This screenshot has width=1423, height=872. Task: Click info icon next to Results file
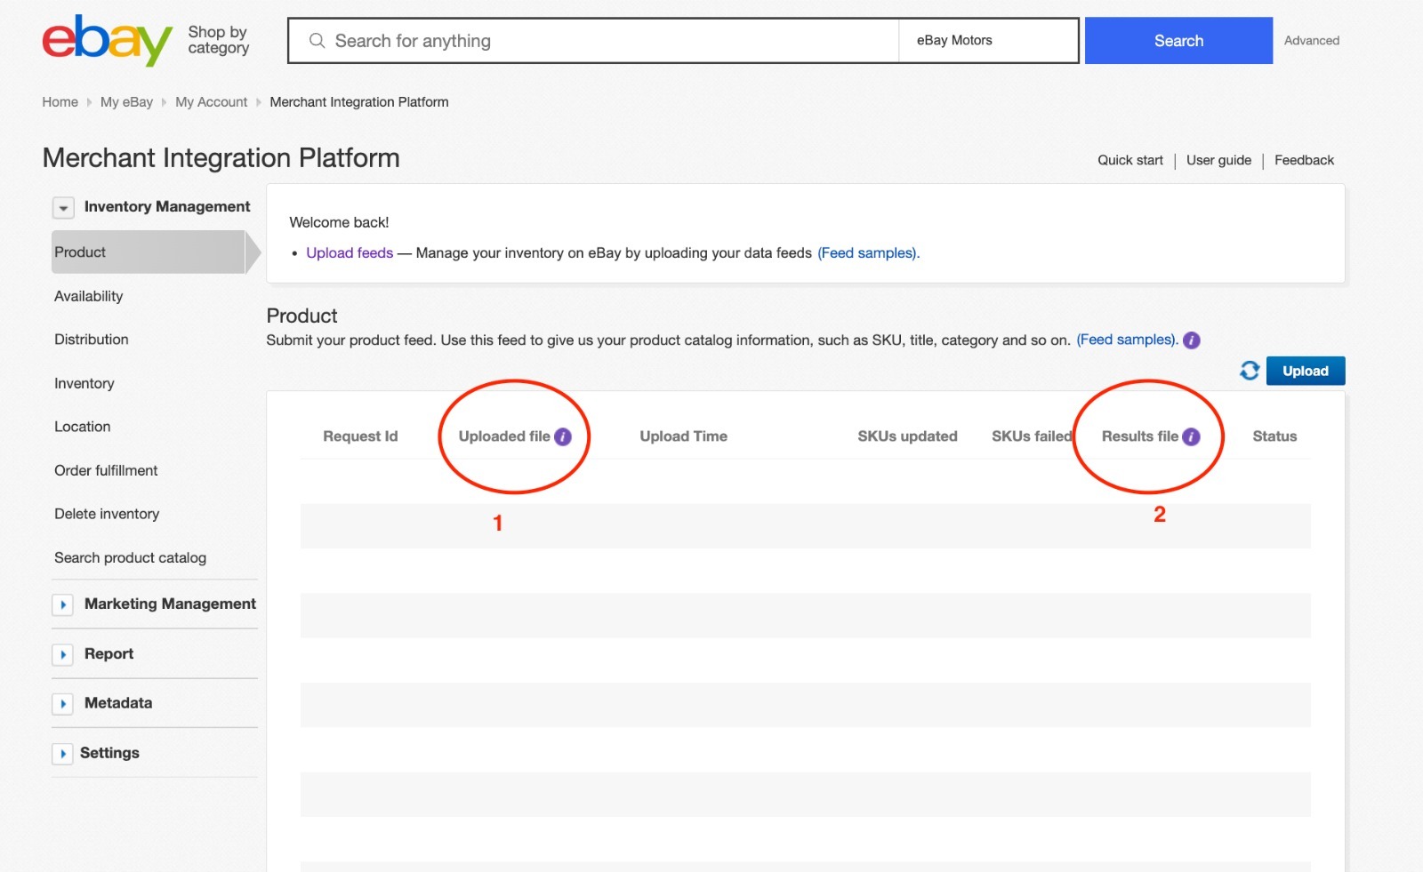(1191, 436)
